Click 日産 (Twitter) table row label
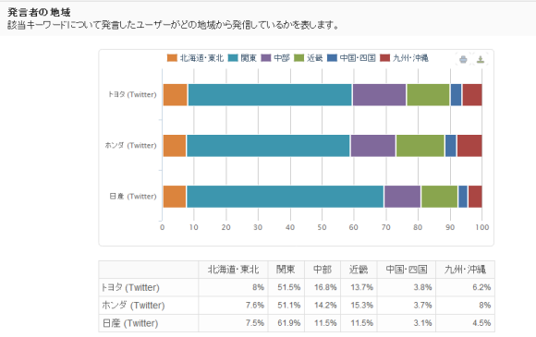This screenshot has height=337, width=536. pyautogui.click(x=130, y=323)
